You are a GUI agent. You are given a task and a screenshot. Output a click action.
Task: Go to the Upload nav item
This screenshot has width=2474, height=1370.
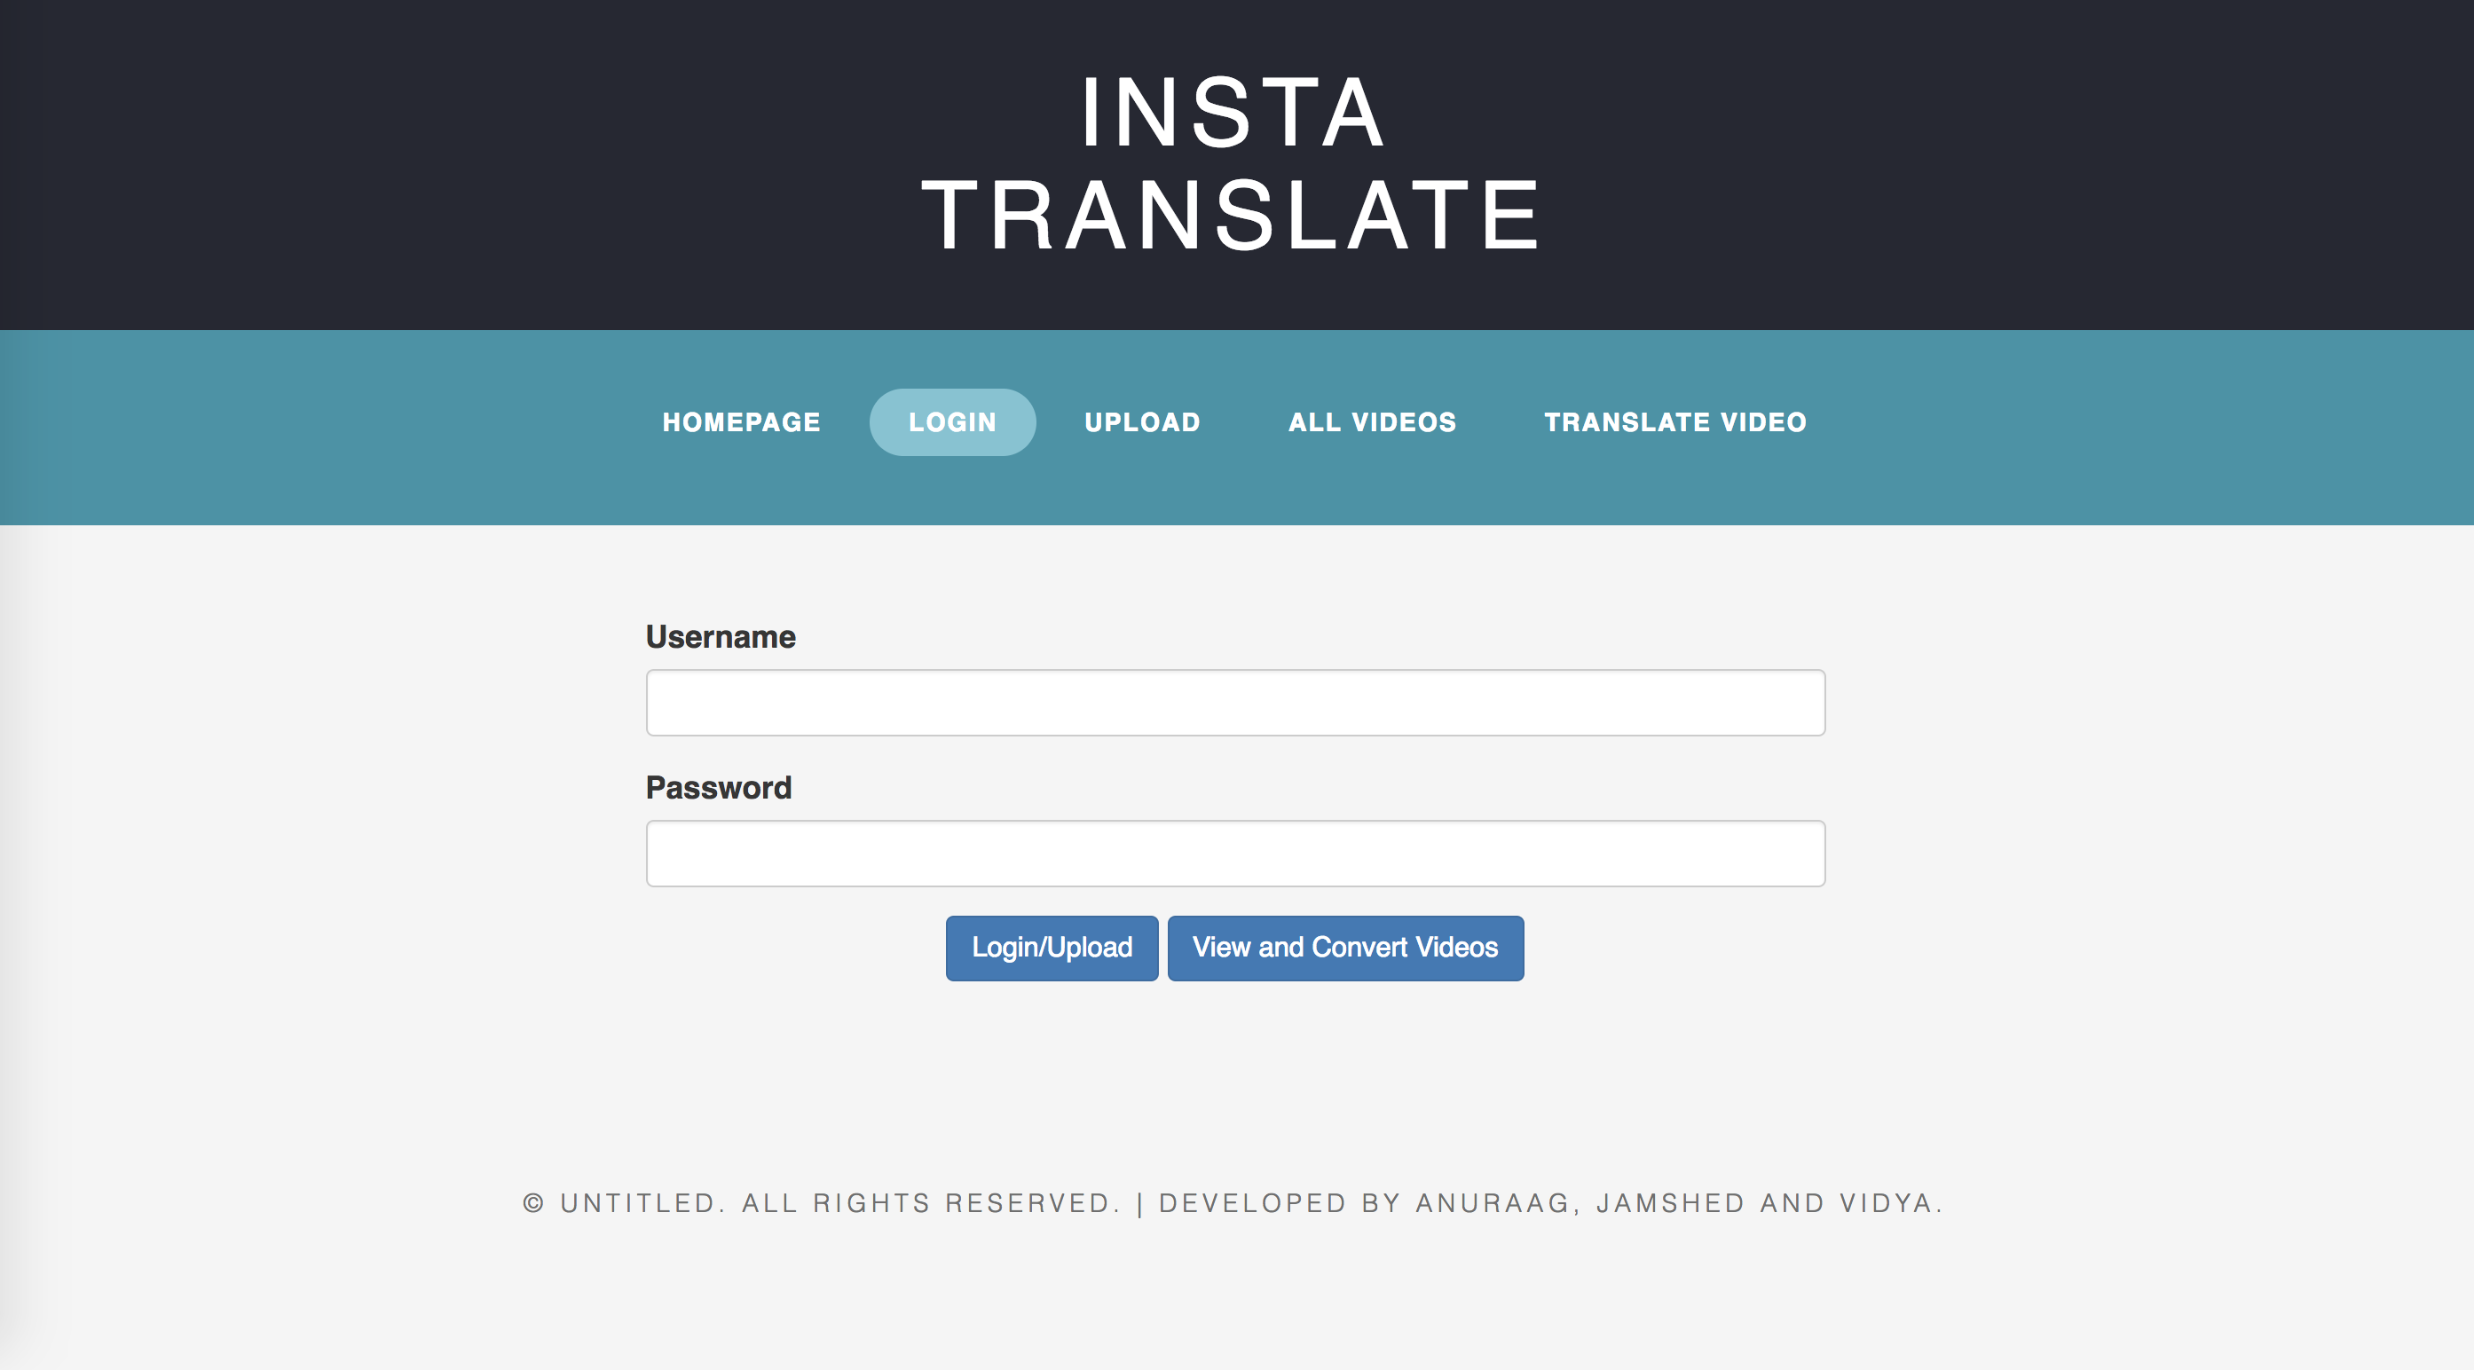pyautogui.click(x=1142, y=422)
